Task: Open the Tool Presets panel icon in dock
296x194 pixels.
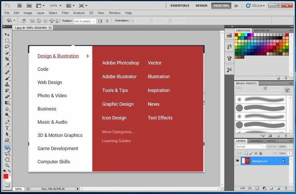Action: click(229, 70)
